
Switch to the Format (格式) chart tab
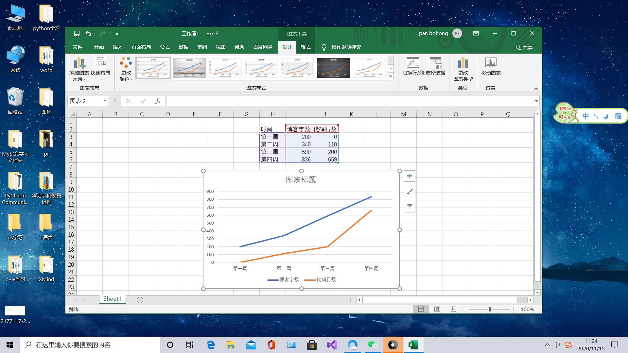[x=305, y=47]
